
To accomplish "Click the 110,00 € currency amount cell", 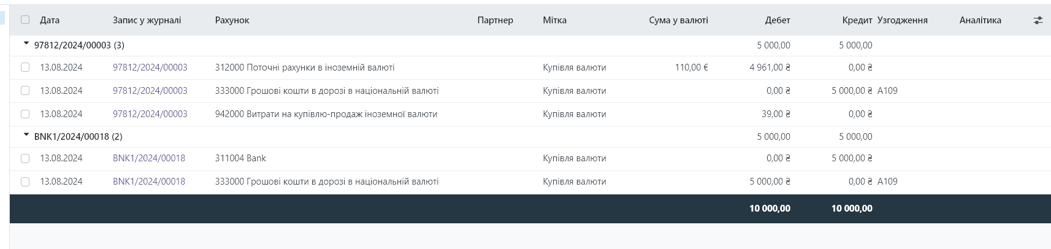I will [691, 67].
